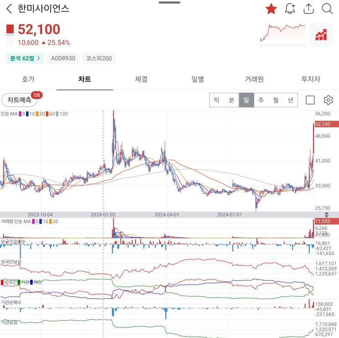Tap the 2023-10-04 date label
Image resolution: width=339 pixels, height=338 pixels.
[x=40, y=214]
